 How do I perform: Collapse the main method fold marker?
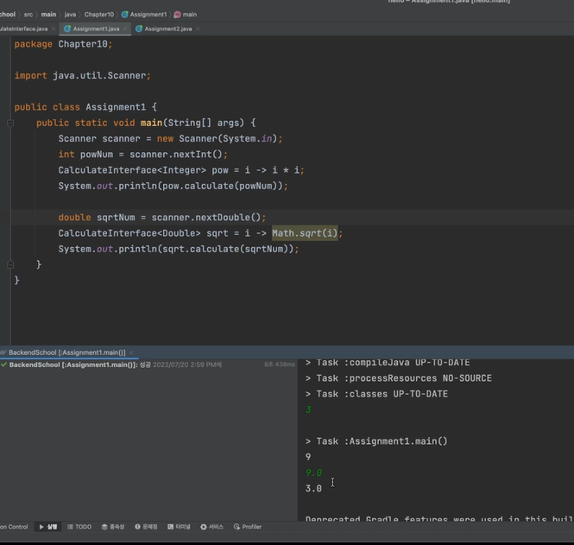10,124
